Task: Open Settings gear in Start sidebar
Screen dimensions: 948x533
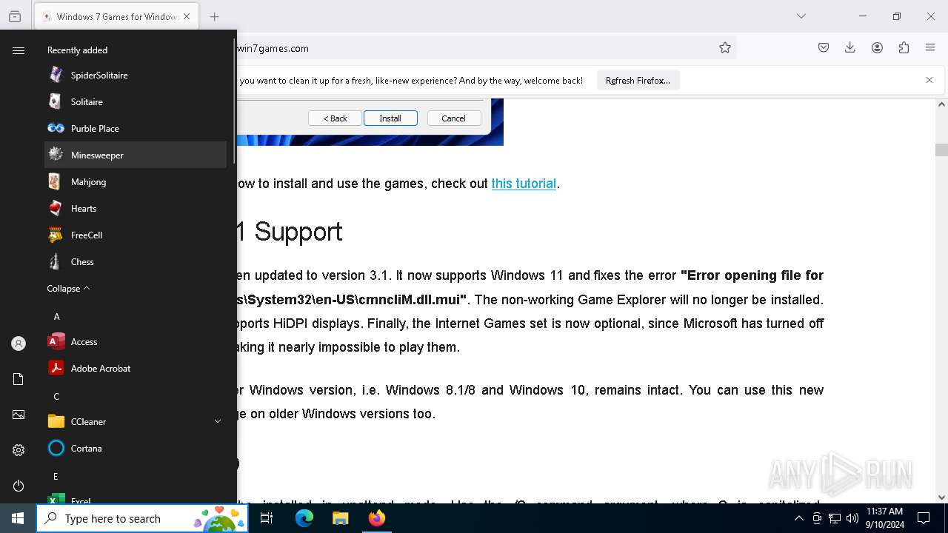Action: tap(19, 450)
